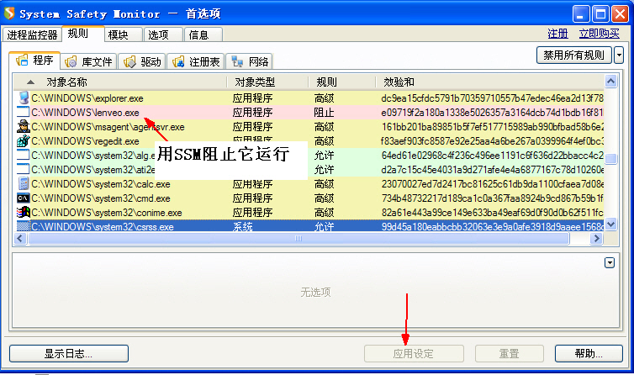Switch to the 规则 tab
The height and width of the screenshot is (375, 634).
click(83, 34)
